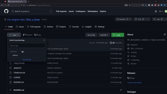The image size is (167, 94).
Task: Click the file icon beside LICENSE
Action: point(10,78)
